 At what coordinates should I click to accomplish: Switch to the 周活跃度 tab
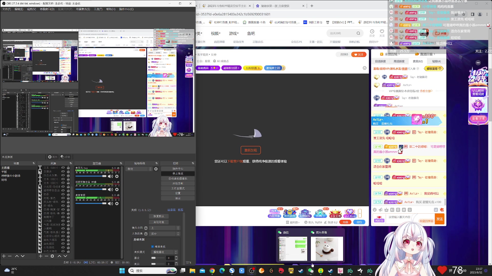pyautogui.click(x=399, y=61)
